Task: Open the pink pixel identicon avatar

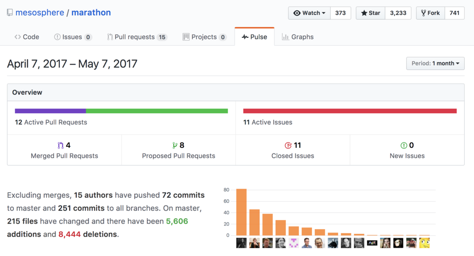Action: click(293, 243)
